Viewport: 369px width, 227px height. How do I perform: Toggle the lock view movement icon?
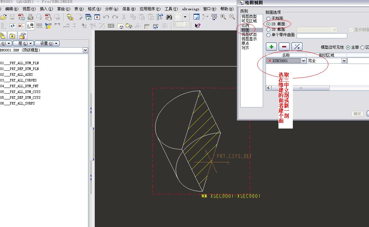[30, 26]
